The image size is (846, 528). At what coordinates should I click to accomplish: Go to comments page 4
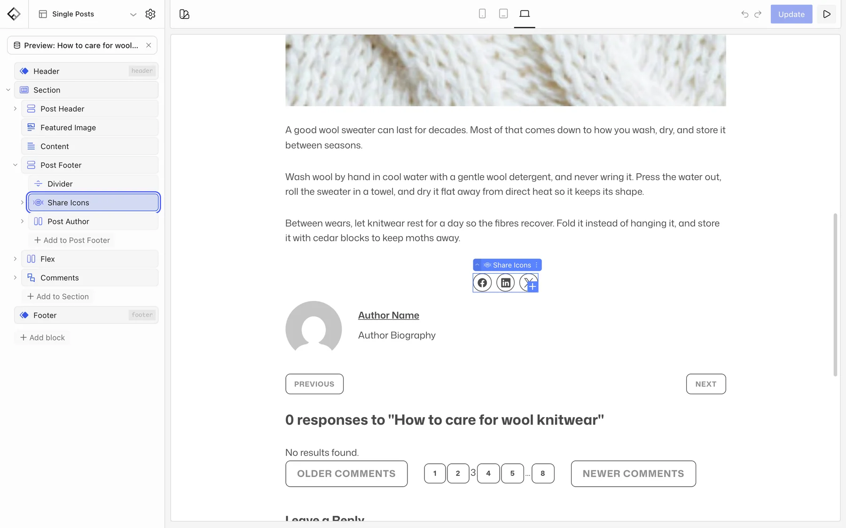[x=488, y=473]
